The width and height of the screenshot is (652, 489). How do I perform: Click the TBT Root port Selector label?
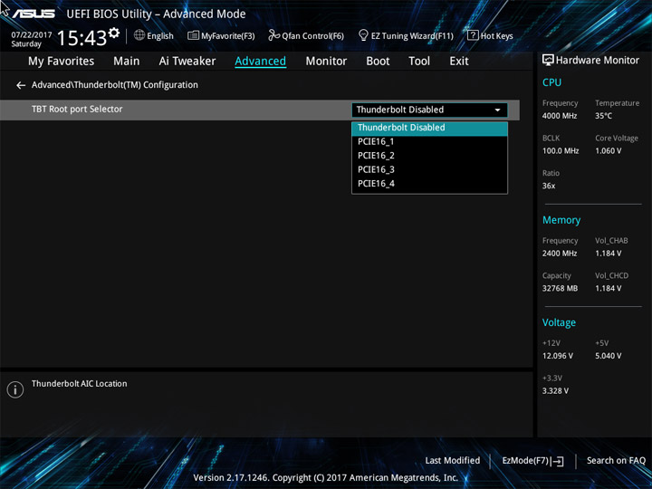click(77, 110)
